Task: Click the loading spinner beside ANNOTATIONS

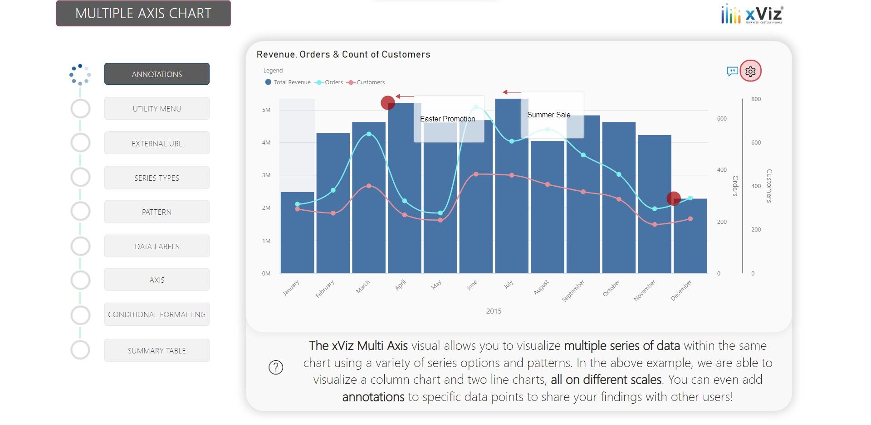Action: pos(80,74)
